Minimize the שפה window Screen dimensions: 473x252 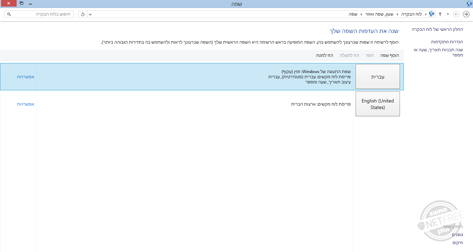click(x=30, y=3)
